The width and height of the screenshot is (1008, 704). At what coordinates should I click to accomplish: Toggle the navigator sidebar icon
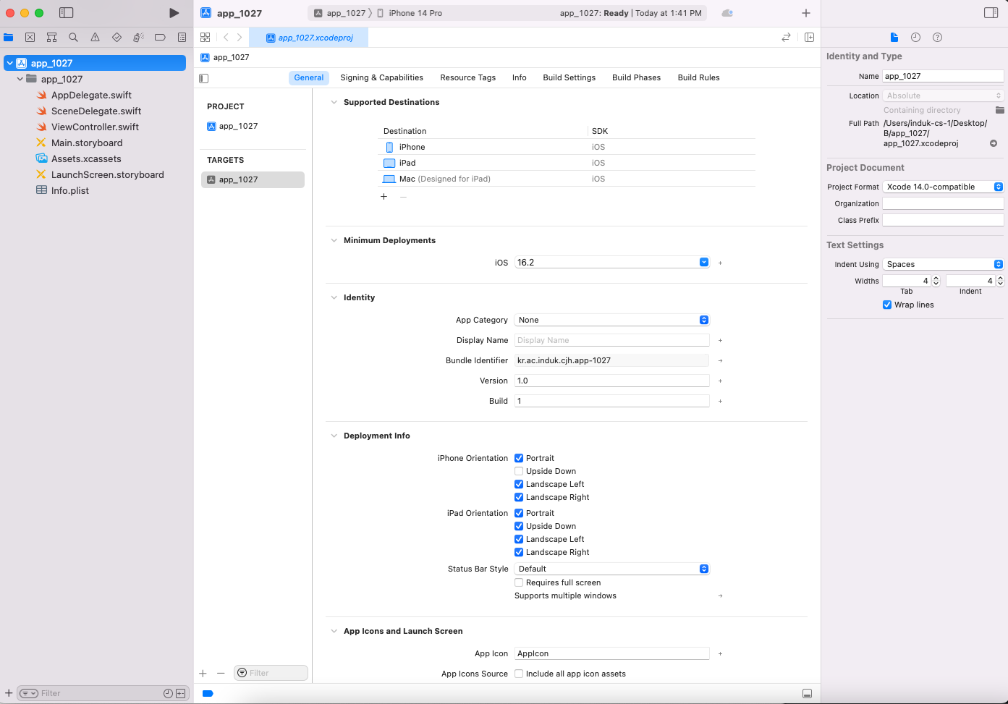click(x=66, y=13)
